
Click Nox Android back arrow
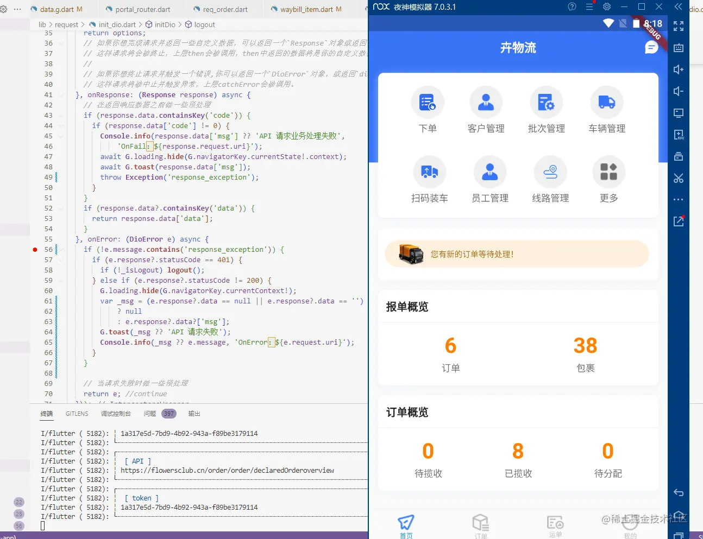pyautogui.click(x=679, y=493)
